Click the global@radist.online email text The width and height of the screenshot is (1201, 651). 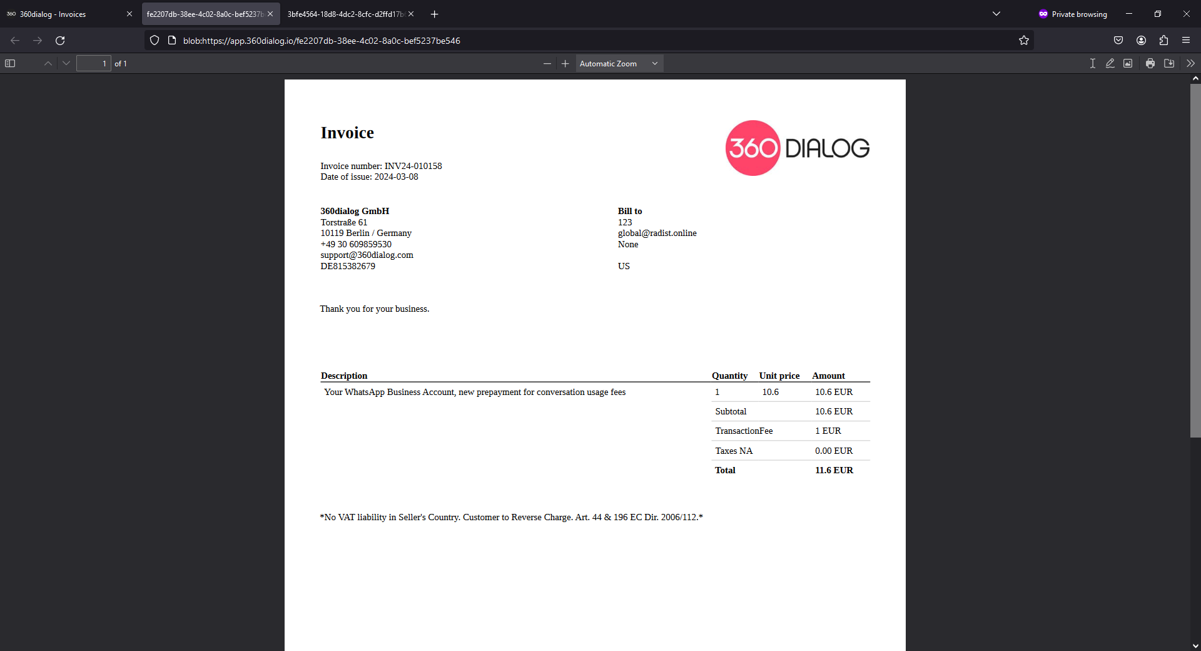click(657, 233)
